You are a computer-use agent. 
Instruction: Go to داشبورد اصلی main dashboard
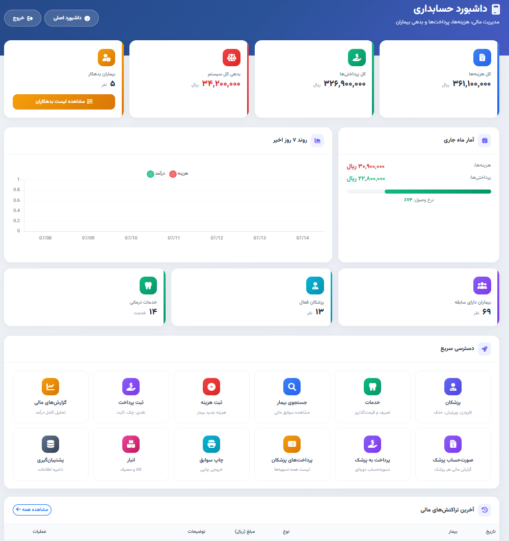click(x=71, y=18)
